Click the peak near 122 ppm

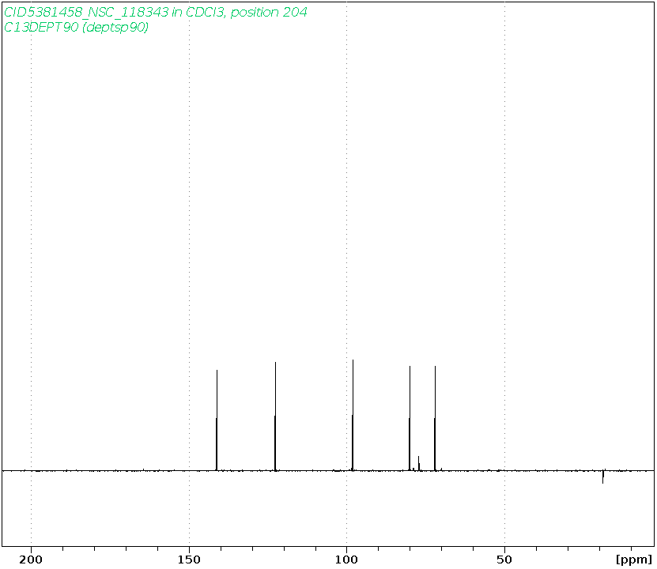coord(275,416)
